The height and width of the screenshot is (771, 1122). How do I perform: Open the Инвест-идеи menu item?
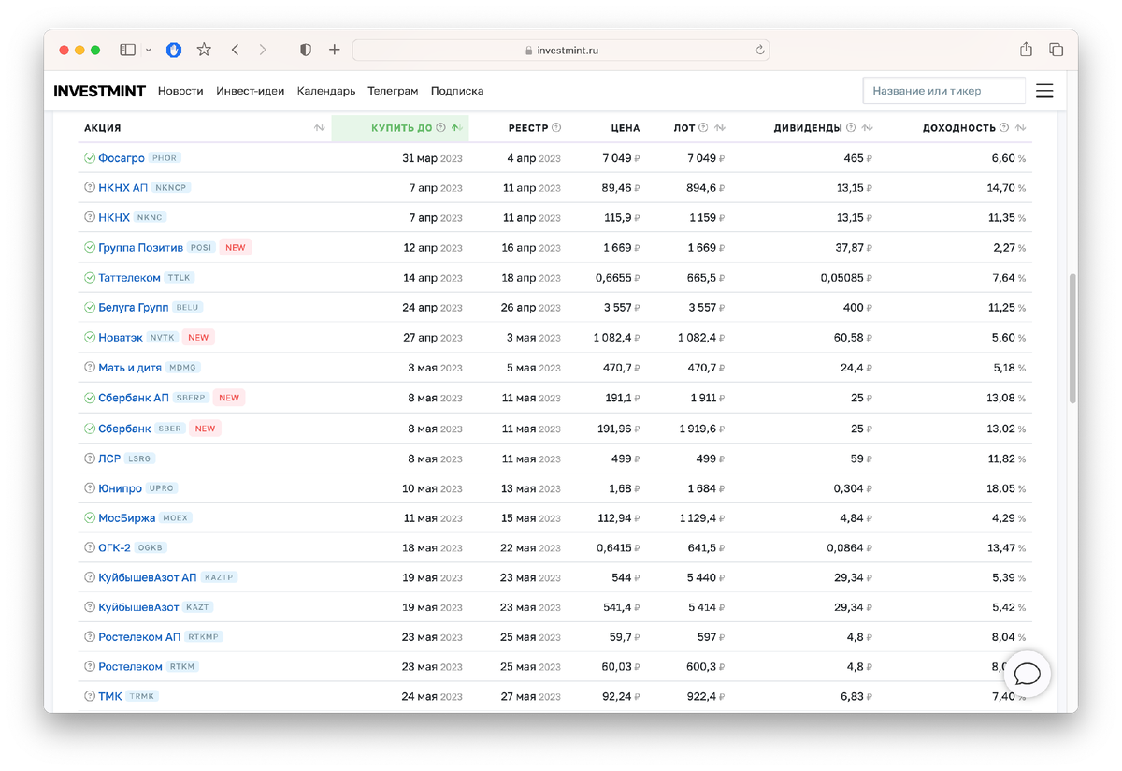coord(251,91)
